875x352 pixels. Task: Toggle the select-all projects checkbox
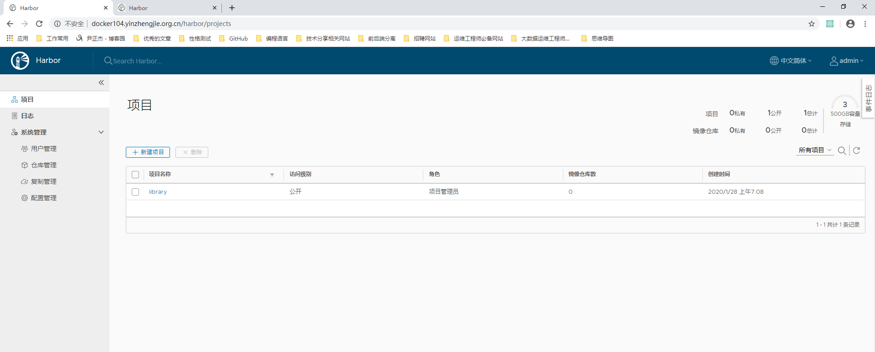tap(135, 175)
